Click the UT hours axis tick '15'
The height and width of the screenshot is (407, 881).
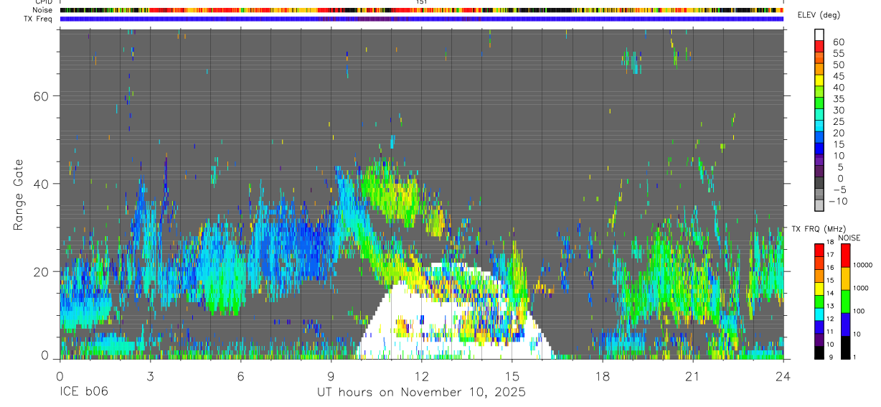512,376
